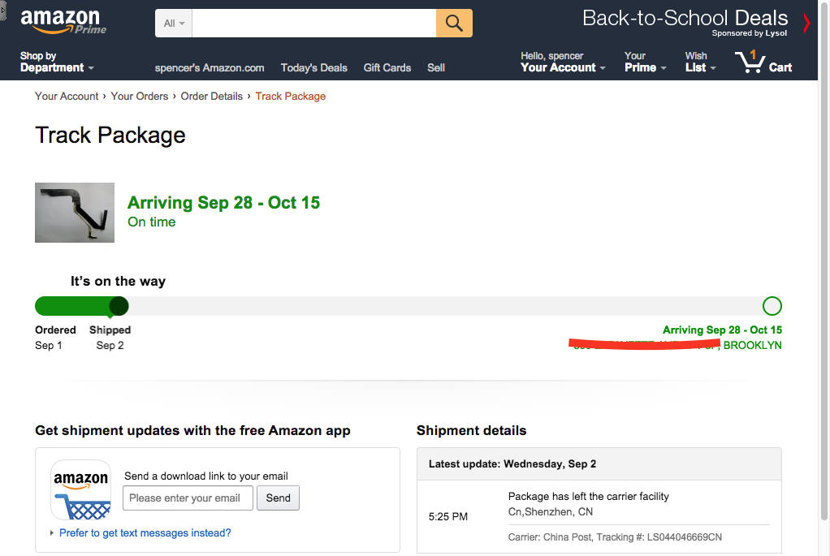Click the On time status text

151,222
